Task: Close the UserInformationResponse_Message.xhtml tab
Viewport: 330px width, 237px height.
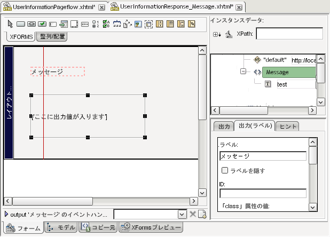Action: (239, 7)
